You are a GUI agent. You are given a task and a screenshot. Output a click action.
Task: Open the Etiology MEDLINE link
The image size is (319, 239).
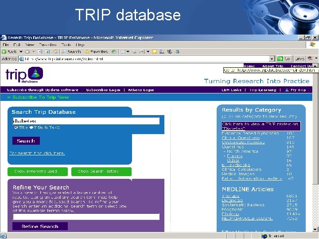click(230, 214)
